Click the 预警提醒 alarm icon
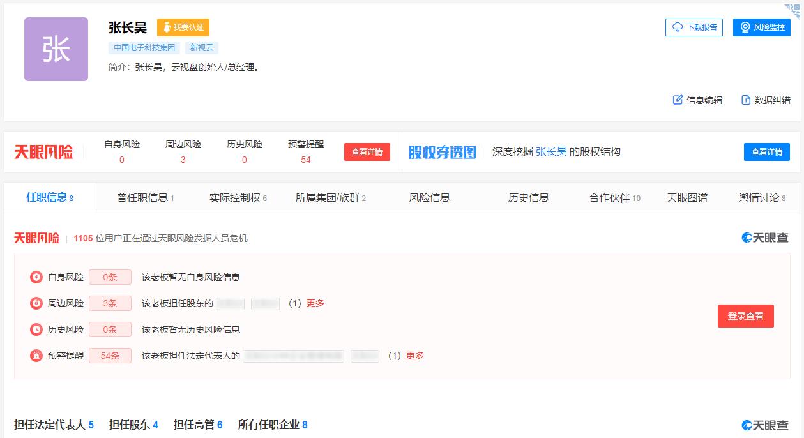Image resolution: width=804 pixels, height=438 pixels. [36, 356]
